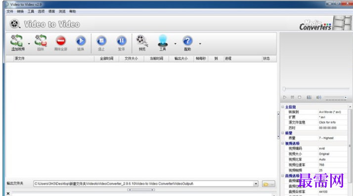Click the vertical splitter beside the properties panel

[x=278, y=125]
